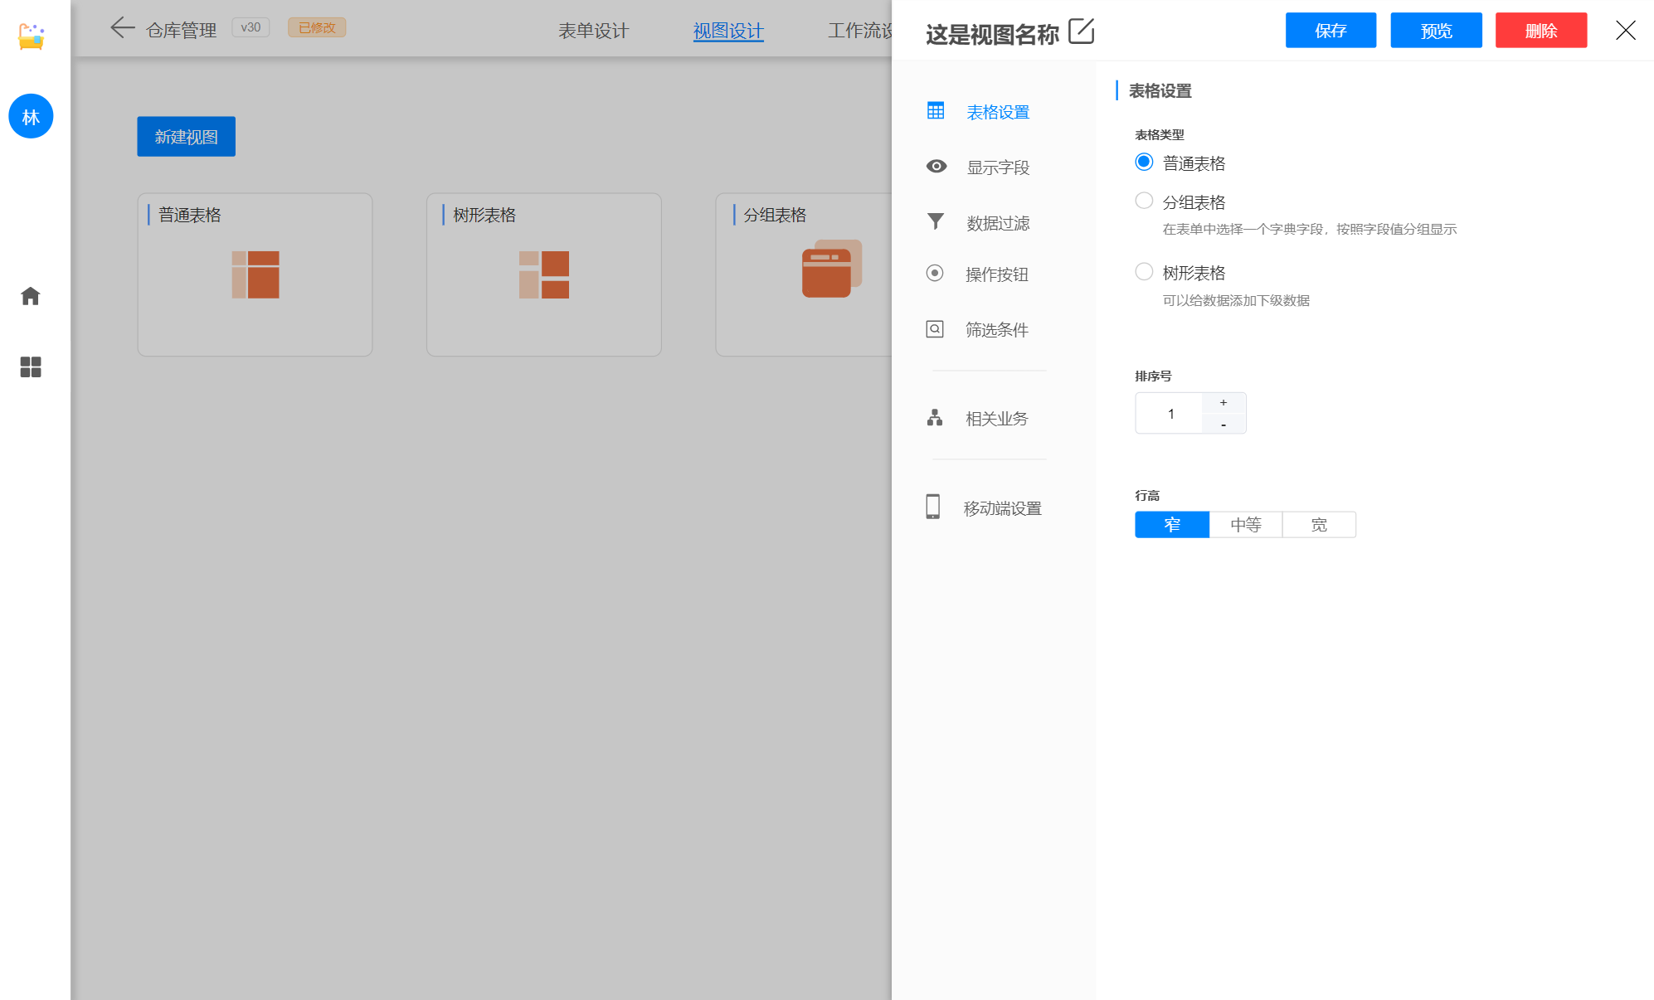Image resolution: width=1654 pixels, height=1000 pixels.
Task: Go to home via house icon
Action: [x=31, y=296]
